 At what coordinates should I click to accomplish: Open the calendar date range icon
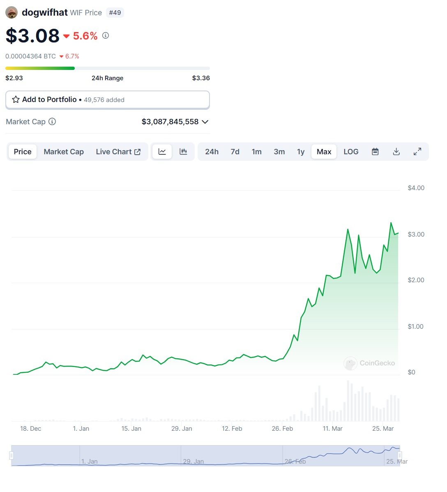coord(375,151)
